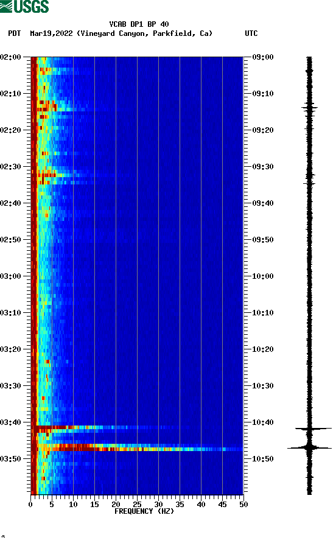Click the 'PDT' timezone label
Image resolution: width=336 pixels, height=543 pixels.
[x=14, y=33]
